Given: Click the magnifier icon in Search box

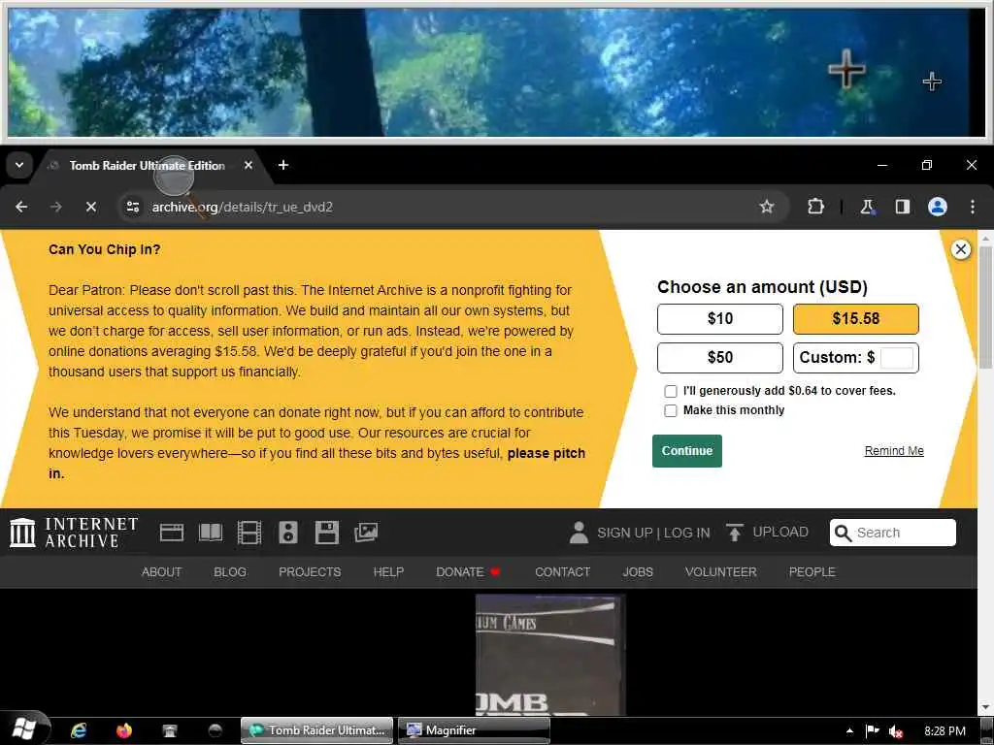Looking at the screenshot, I should 844,533.
